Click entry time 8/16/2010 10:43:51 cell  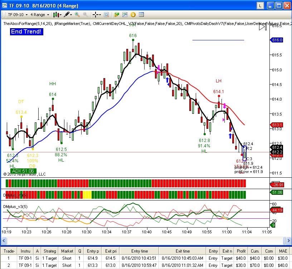tap(139, 258)
